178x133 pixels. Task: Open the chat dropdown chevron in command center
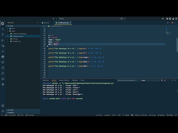click(125, 19)
